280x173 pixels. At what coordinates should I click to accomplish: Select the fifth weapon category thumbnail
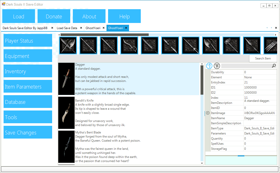coord(150,45)
